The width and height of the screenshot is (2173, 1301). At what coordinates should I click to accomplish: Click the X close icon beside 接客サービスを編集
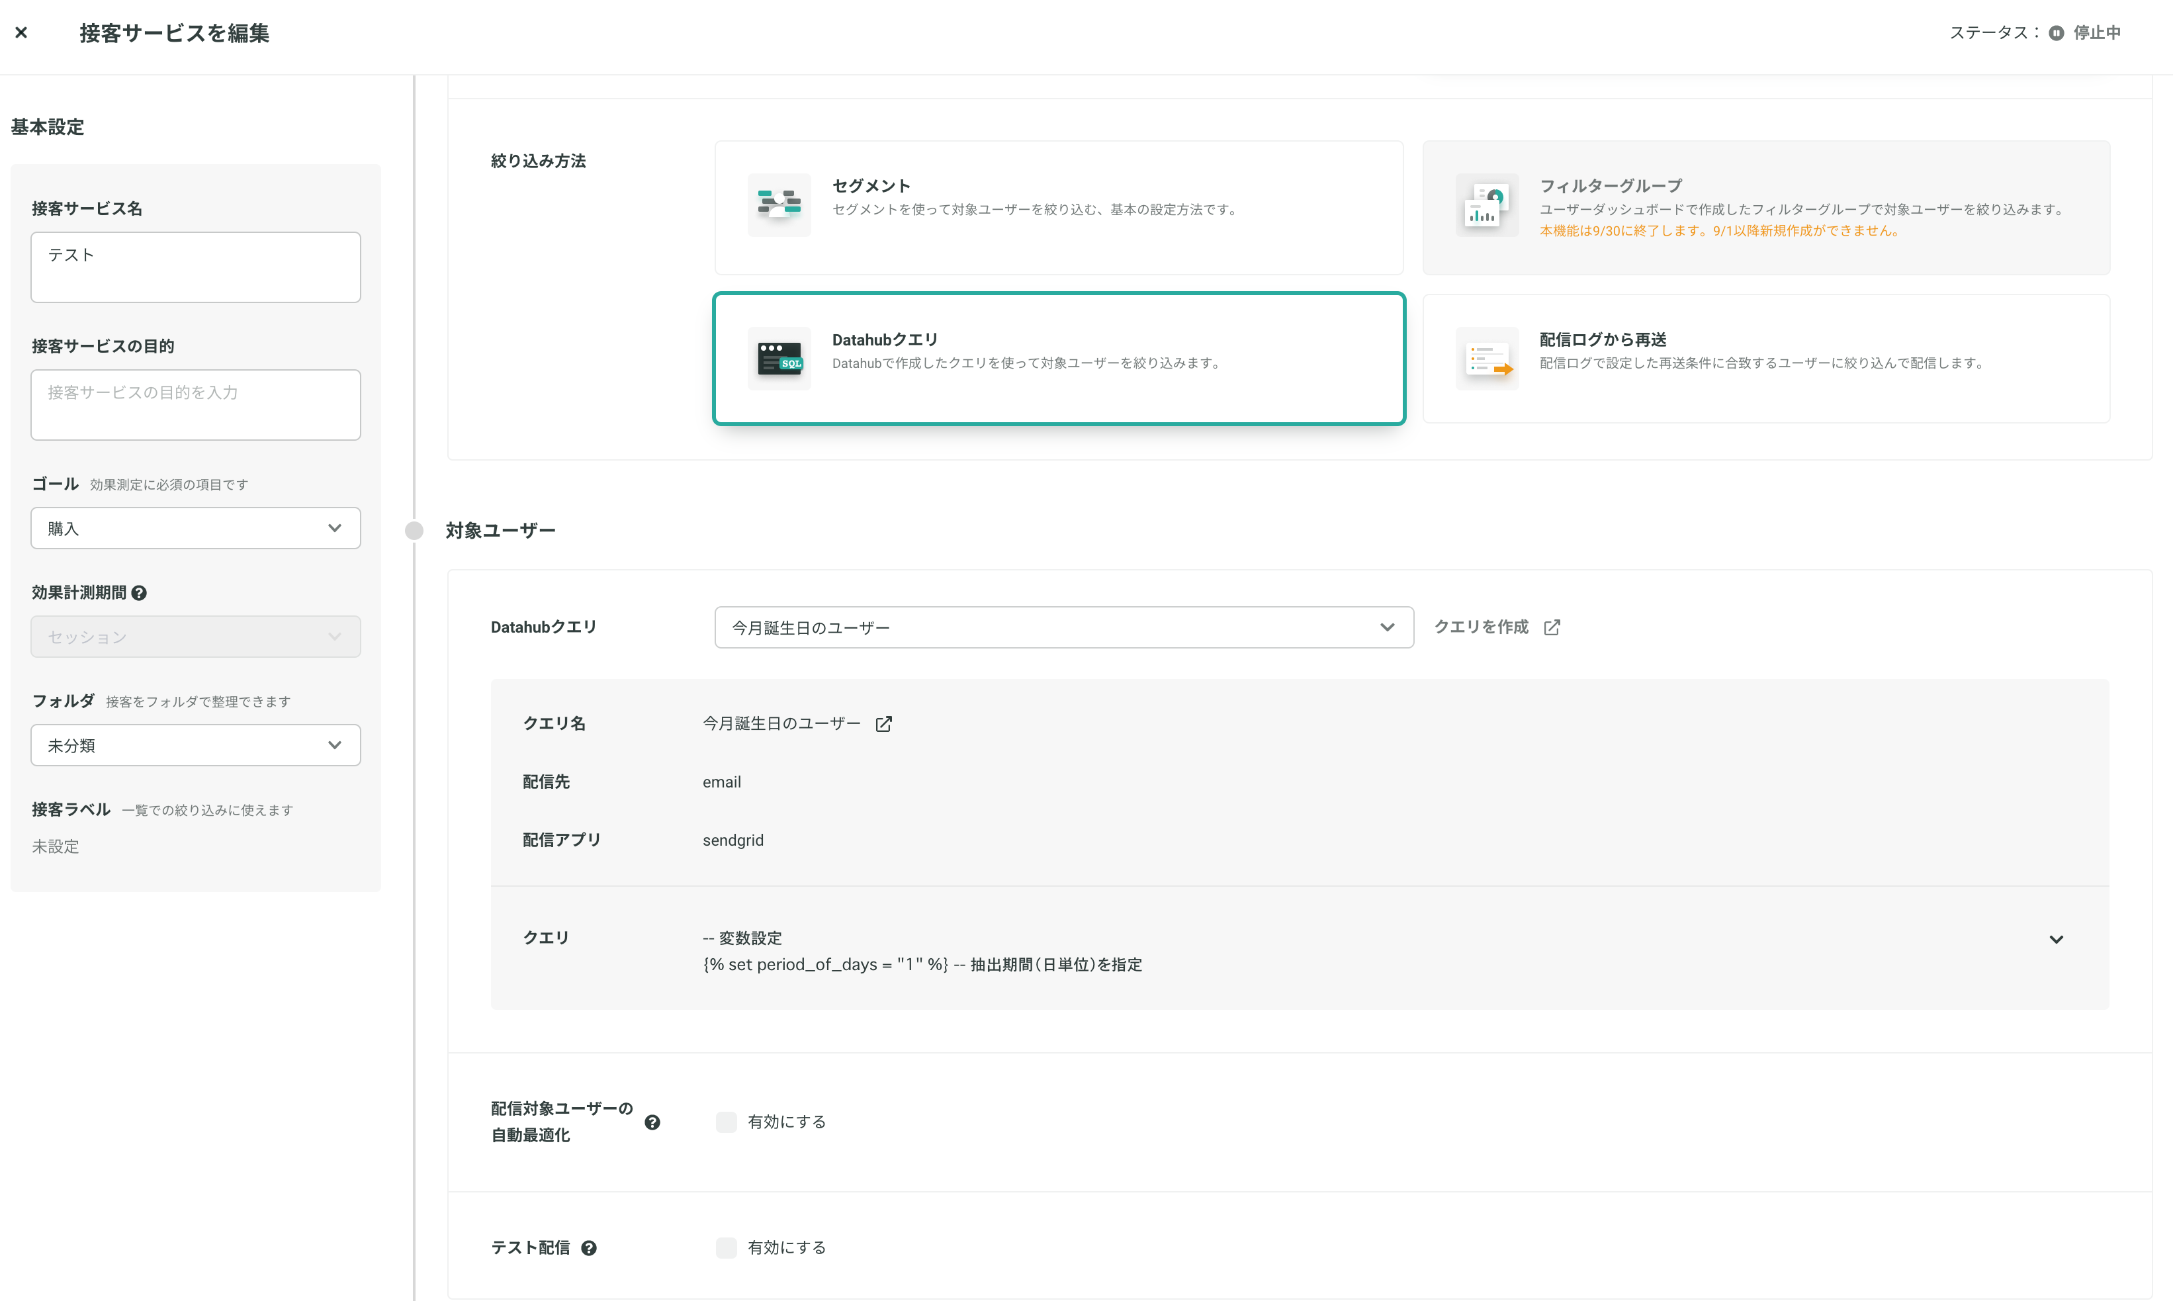coord(22,33)
